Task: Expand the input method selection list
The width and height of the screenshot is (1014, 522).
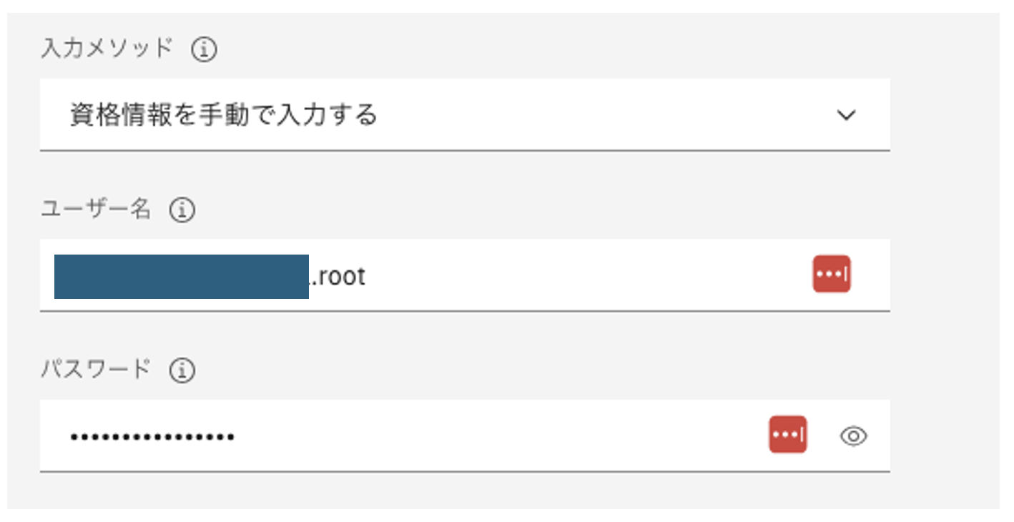Action: coord(847,114)
